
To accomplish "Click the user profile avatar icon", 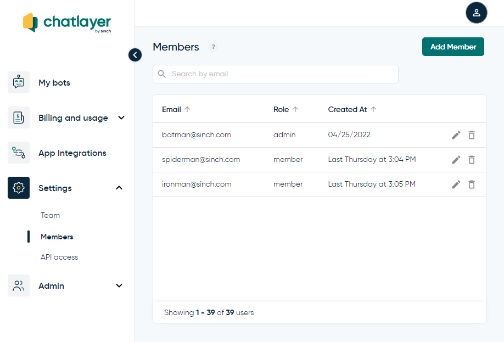I will point(476,13).
